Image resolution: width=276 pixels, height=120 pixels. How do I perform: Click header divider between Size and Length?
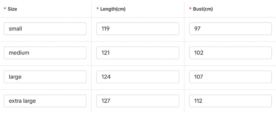coord(91,10)
